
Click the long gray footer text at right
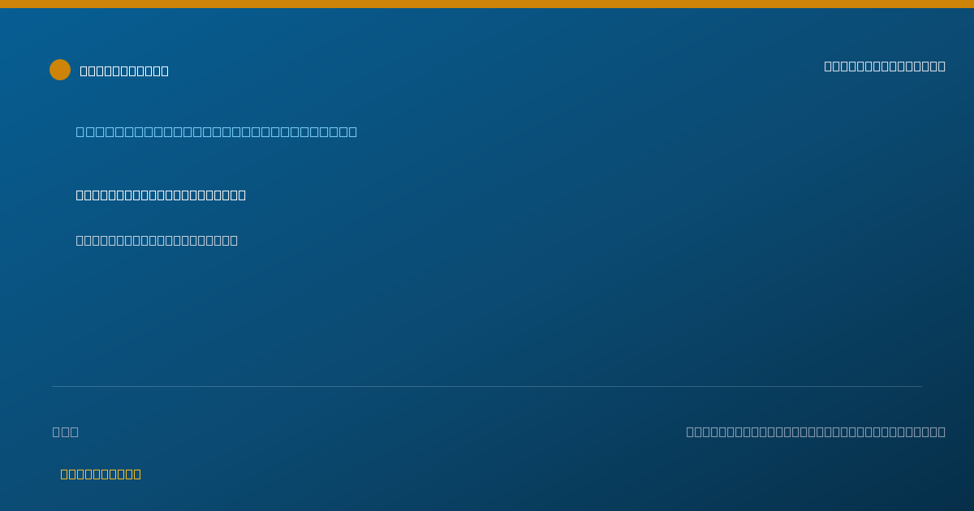[x=816, y=432]
